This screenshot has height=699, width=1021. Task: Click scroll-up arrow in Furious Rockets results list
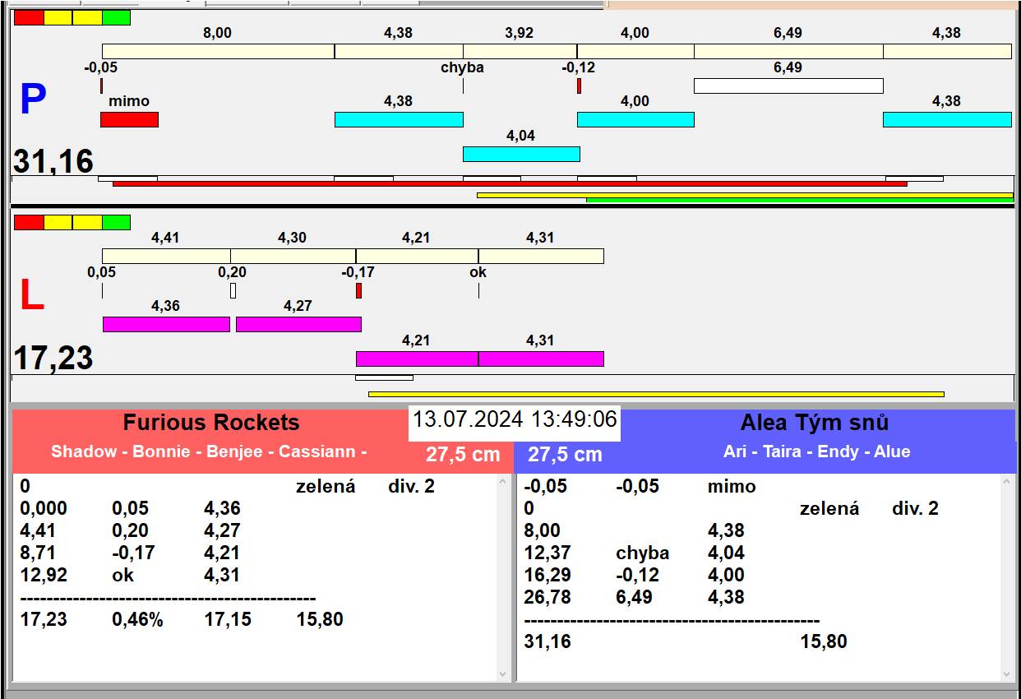coord(503,482)
